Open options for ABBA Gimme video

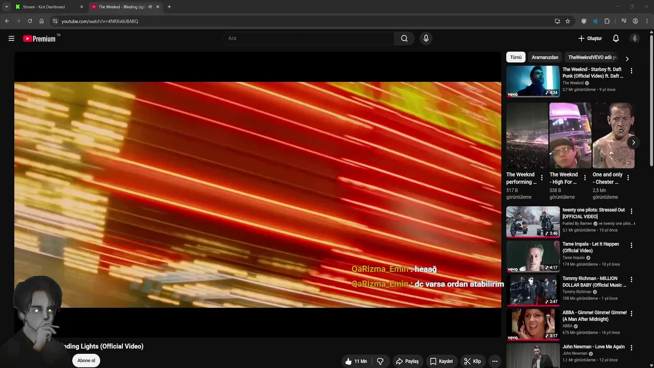click(632, 314)
